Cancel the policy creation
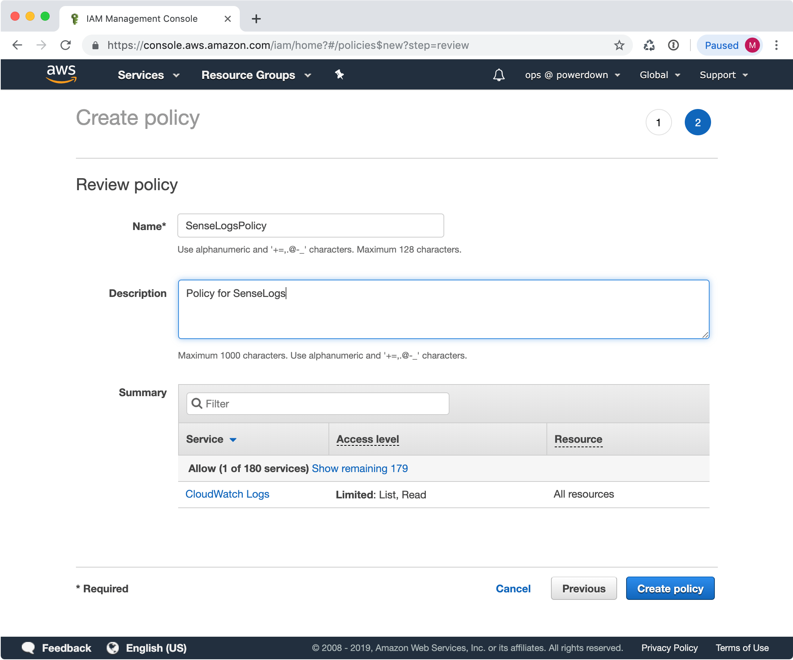 (513, 589)
